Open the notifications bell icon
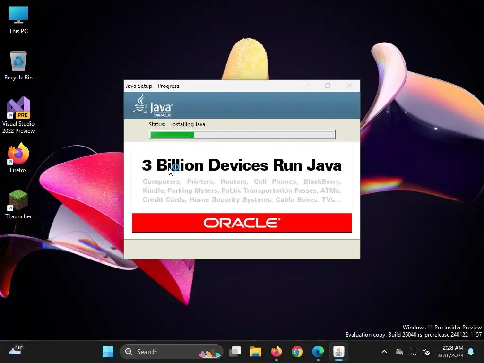The width and height of the screenshot is (484, 363). click(471, 352)
